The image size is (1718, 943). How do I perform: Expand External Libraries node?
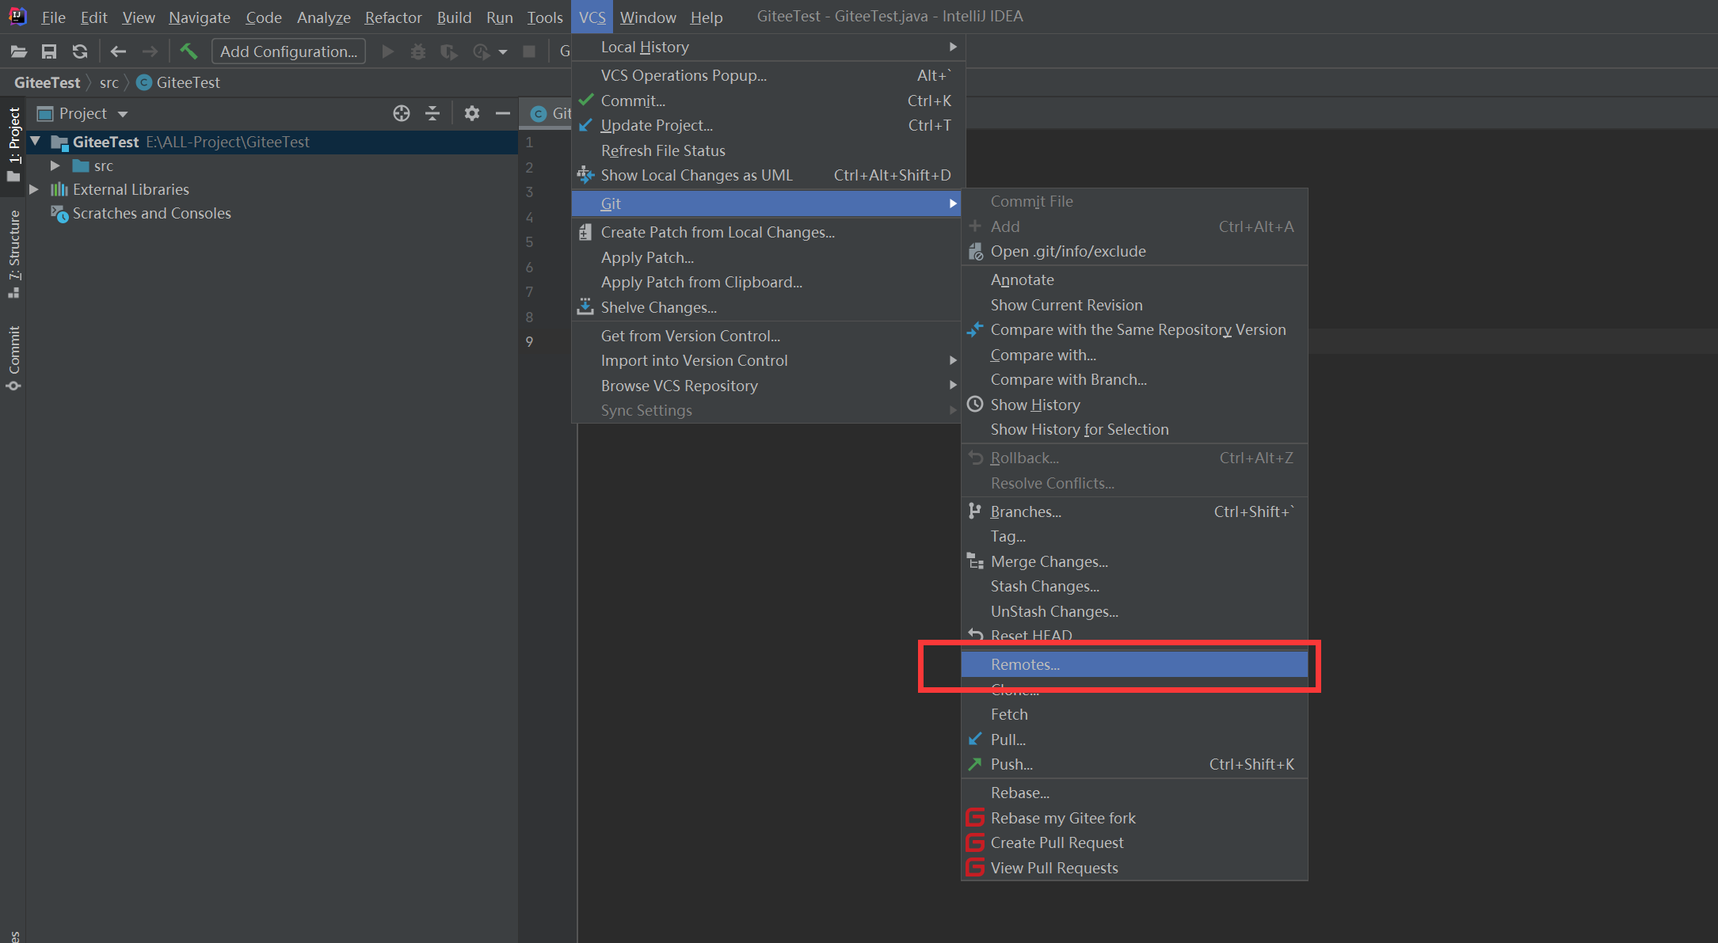point(34,189)
